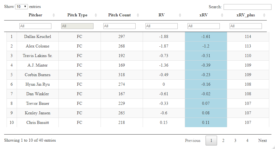Sort by xRV_plus column arrows

click(x=264, y=15)
